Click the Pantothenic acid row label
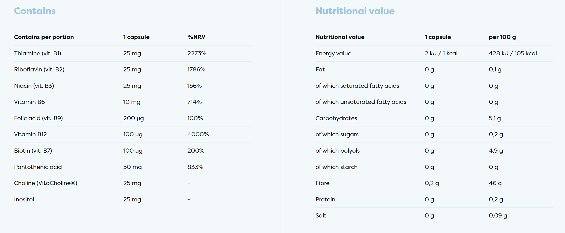 click(x=38, y=167)
